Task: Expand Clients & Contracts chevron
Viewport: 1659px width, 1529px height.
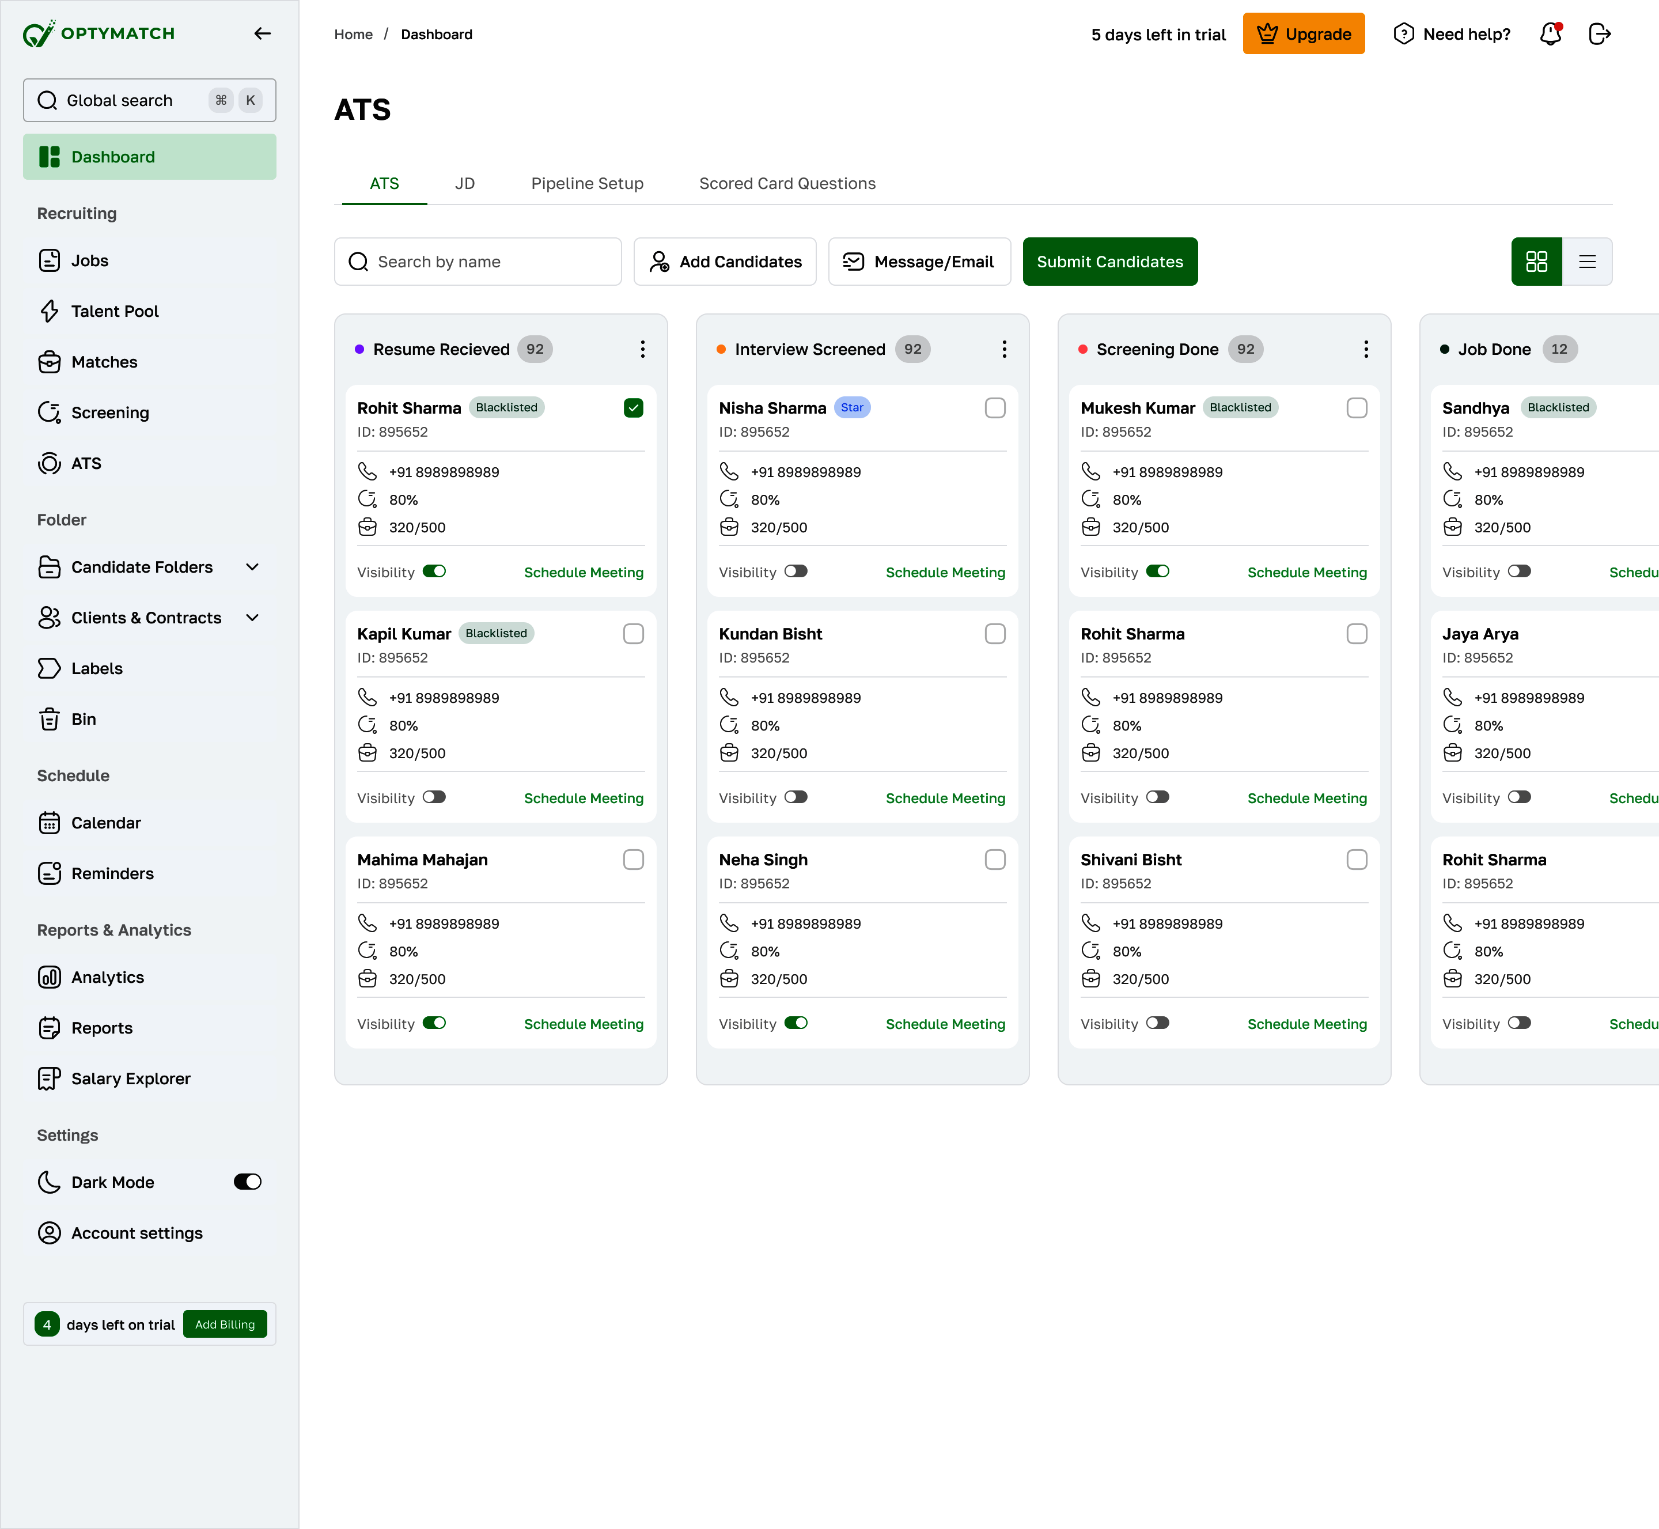Action: [x=252, y=618]
